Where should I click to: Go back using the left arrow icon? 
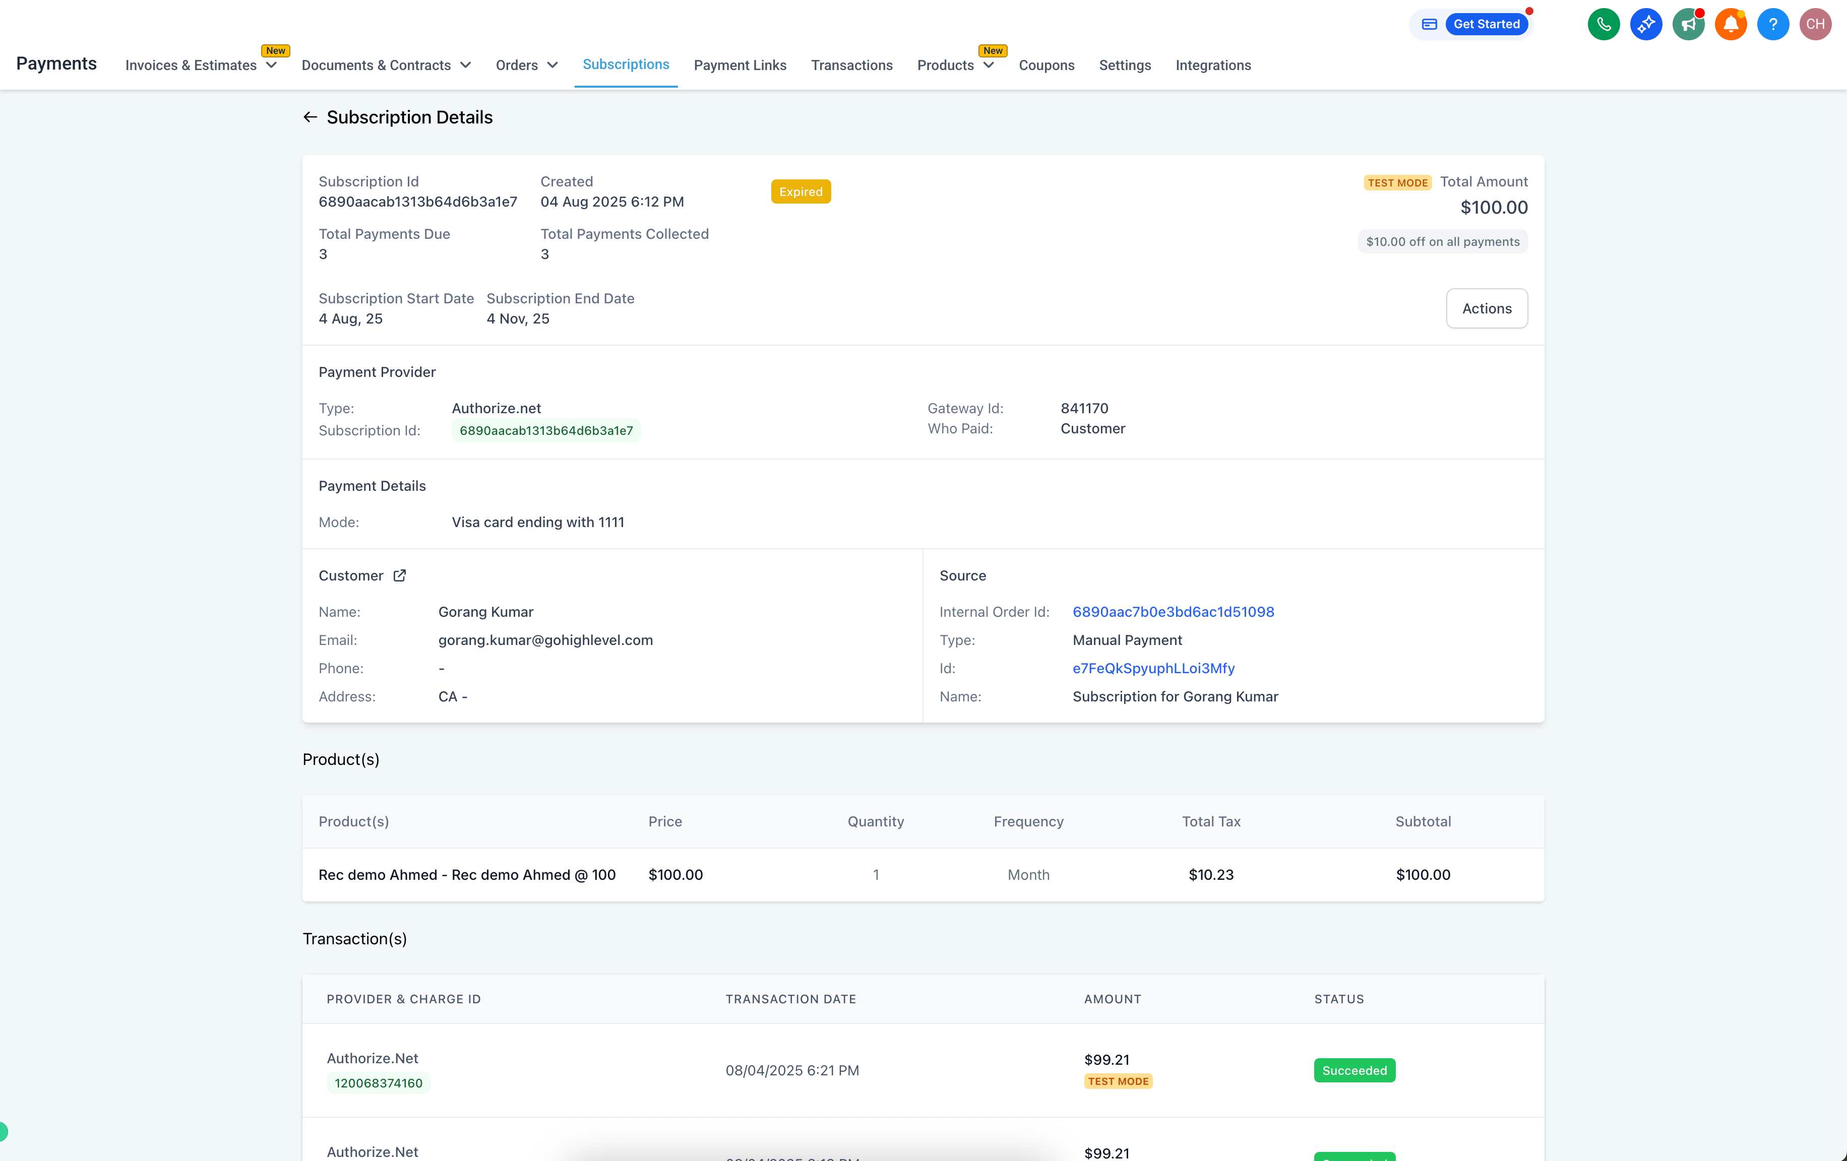pyautogui.click(x=310, y=117)
